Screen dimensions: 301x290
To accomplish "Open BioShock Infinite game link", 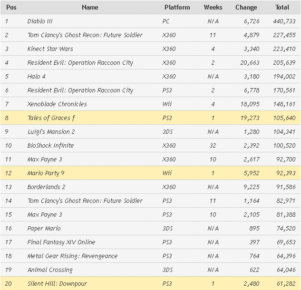I will 50,145.
